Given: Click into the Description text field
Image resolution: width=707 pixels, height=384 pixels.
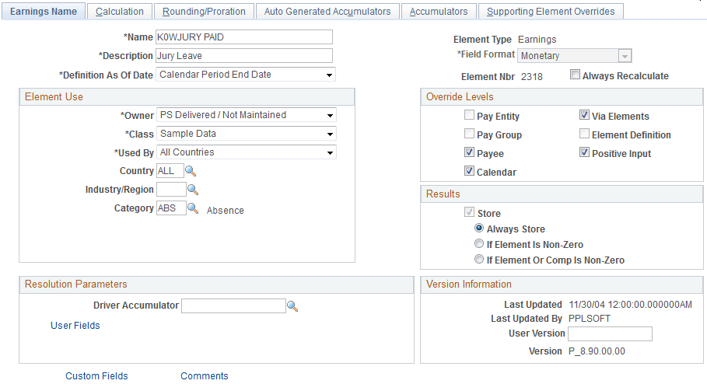Looking at the screenshot, I should (x=243, y=56).
